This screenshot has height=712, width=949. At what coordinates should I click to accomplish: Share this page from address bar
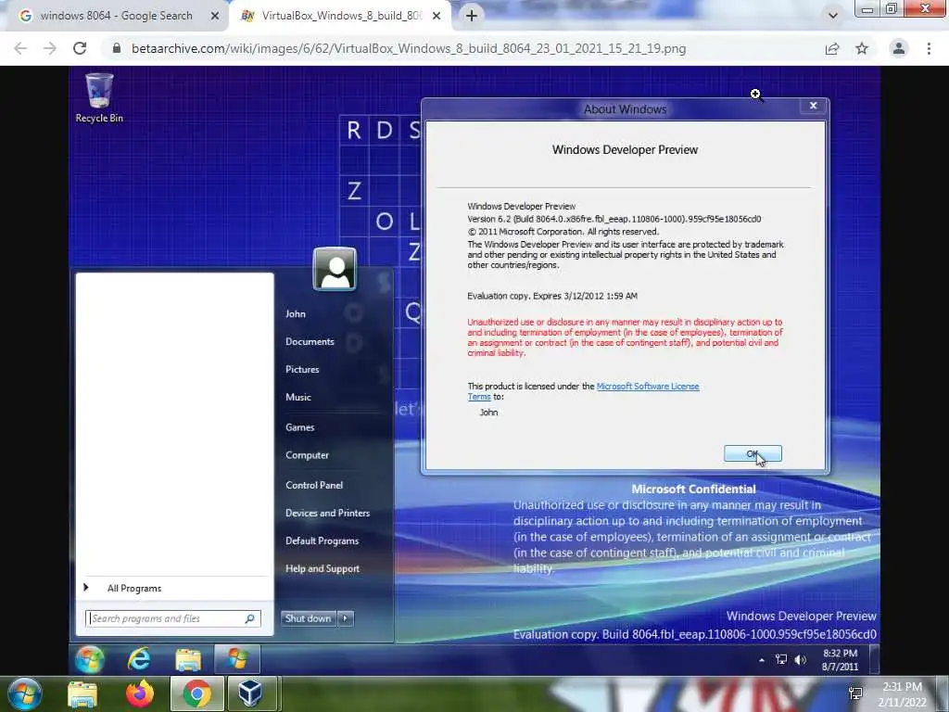click(832, 48)
